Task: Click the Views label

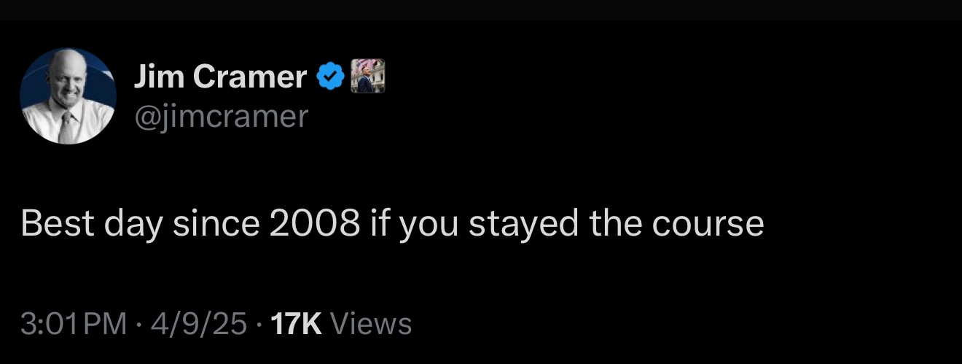Action: pyautogui.click(x=371, y=323)
